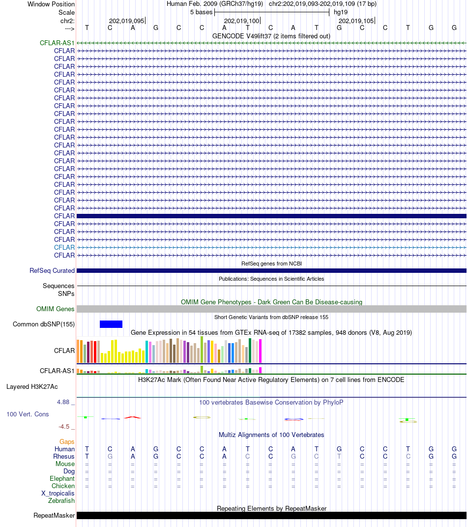Screen dimensions: 467x527
Task: Click the X_tropicalis alignment row label
Action: tap(58, 494)
